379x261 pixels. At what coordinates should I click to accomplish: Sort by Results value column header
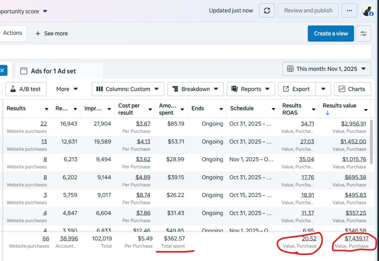pos(339,106)
